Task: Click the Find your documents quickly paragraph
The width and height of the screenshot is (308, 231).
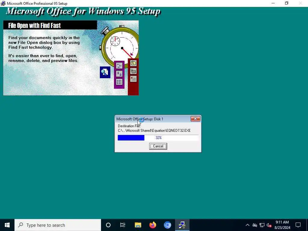Action: [44, 42]
